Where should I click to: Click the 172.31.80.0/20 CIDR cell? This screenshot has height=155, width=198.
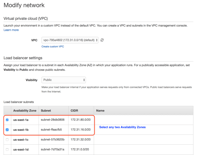80,120
